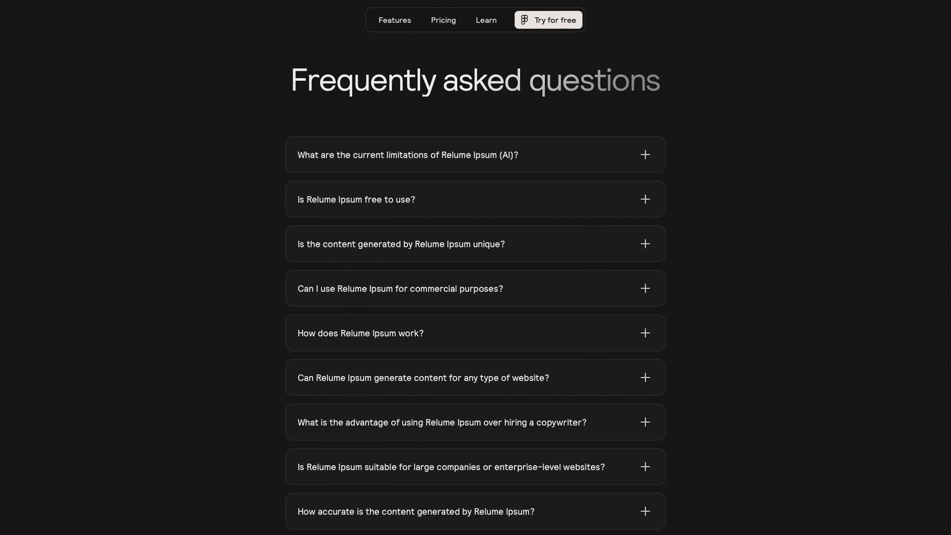The width and height of the screenshot is (951, 535).
Task: Click plus icon for commercial purposes question
Action: tap(645, 288)
